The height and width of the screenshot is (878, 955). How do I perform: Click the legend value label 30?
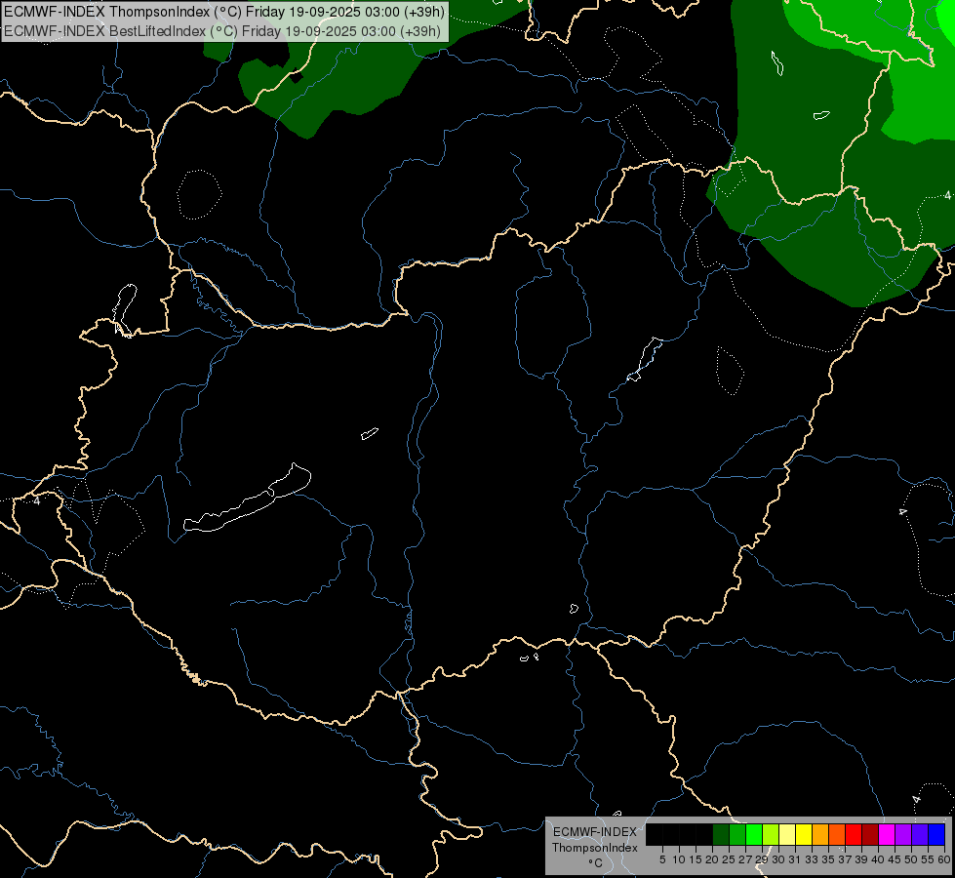[x=778, y=859]
